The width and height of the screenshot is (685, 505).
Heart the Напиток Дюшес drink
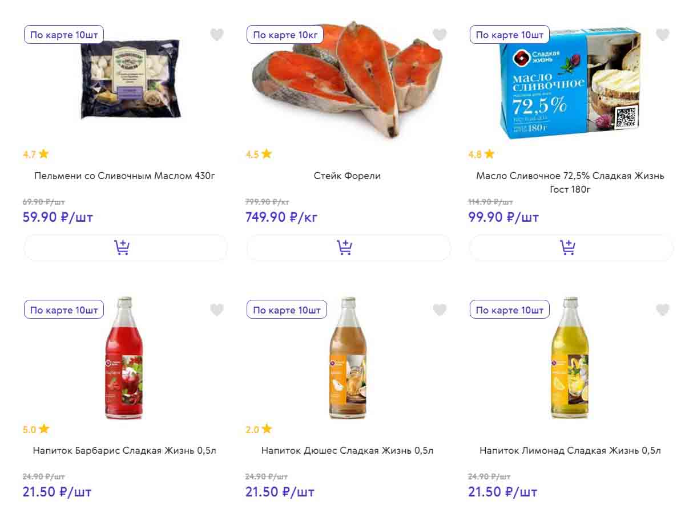pos(440,309)
